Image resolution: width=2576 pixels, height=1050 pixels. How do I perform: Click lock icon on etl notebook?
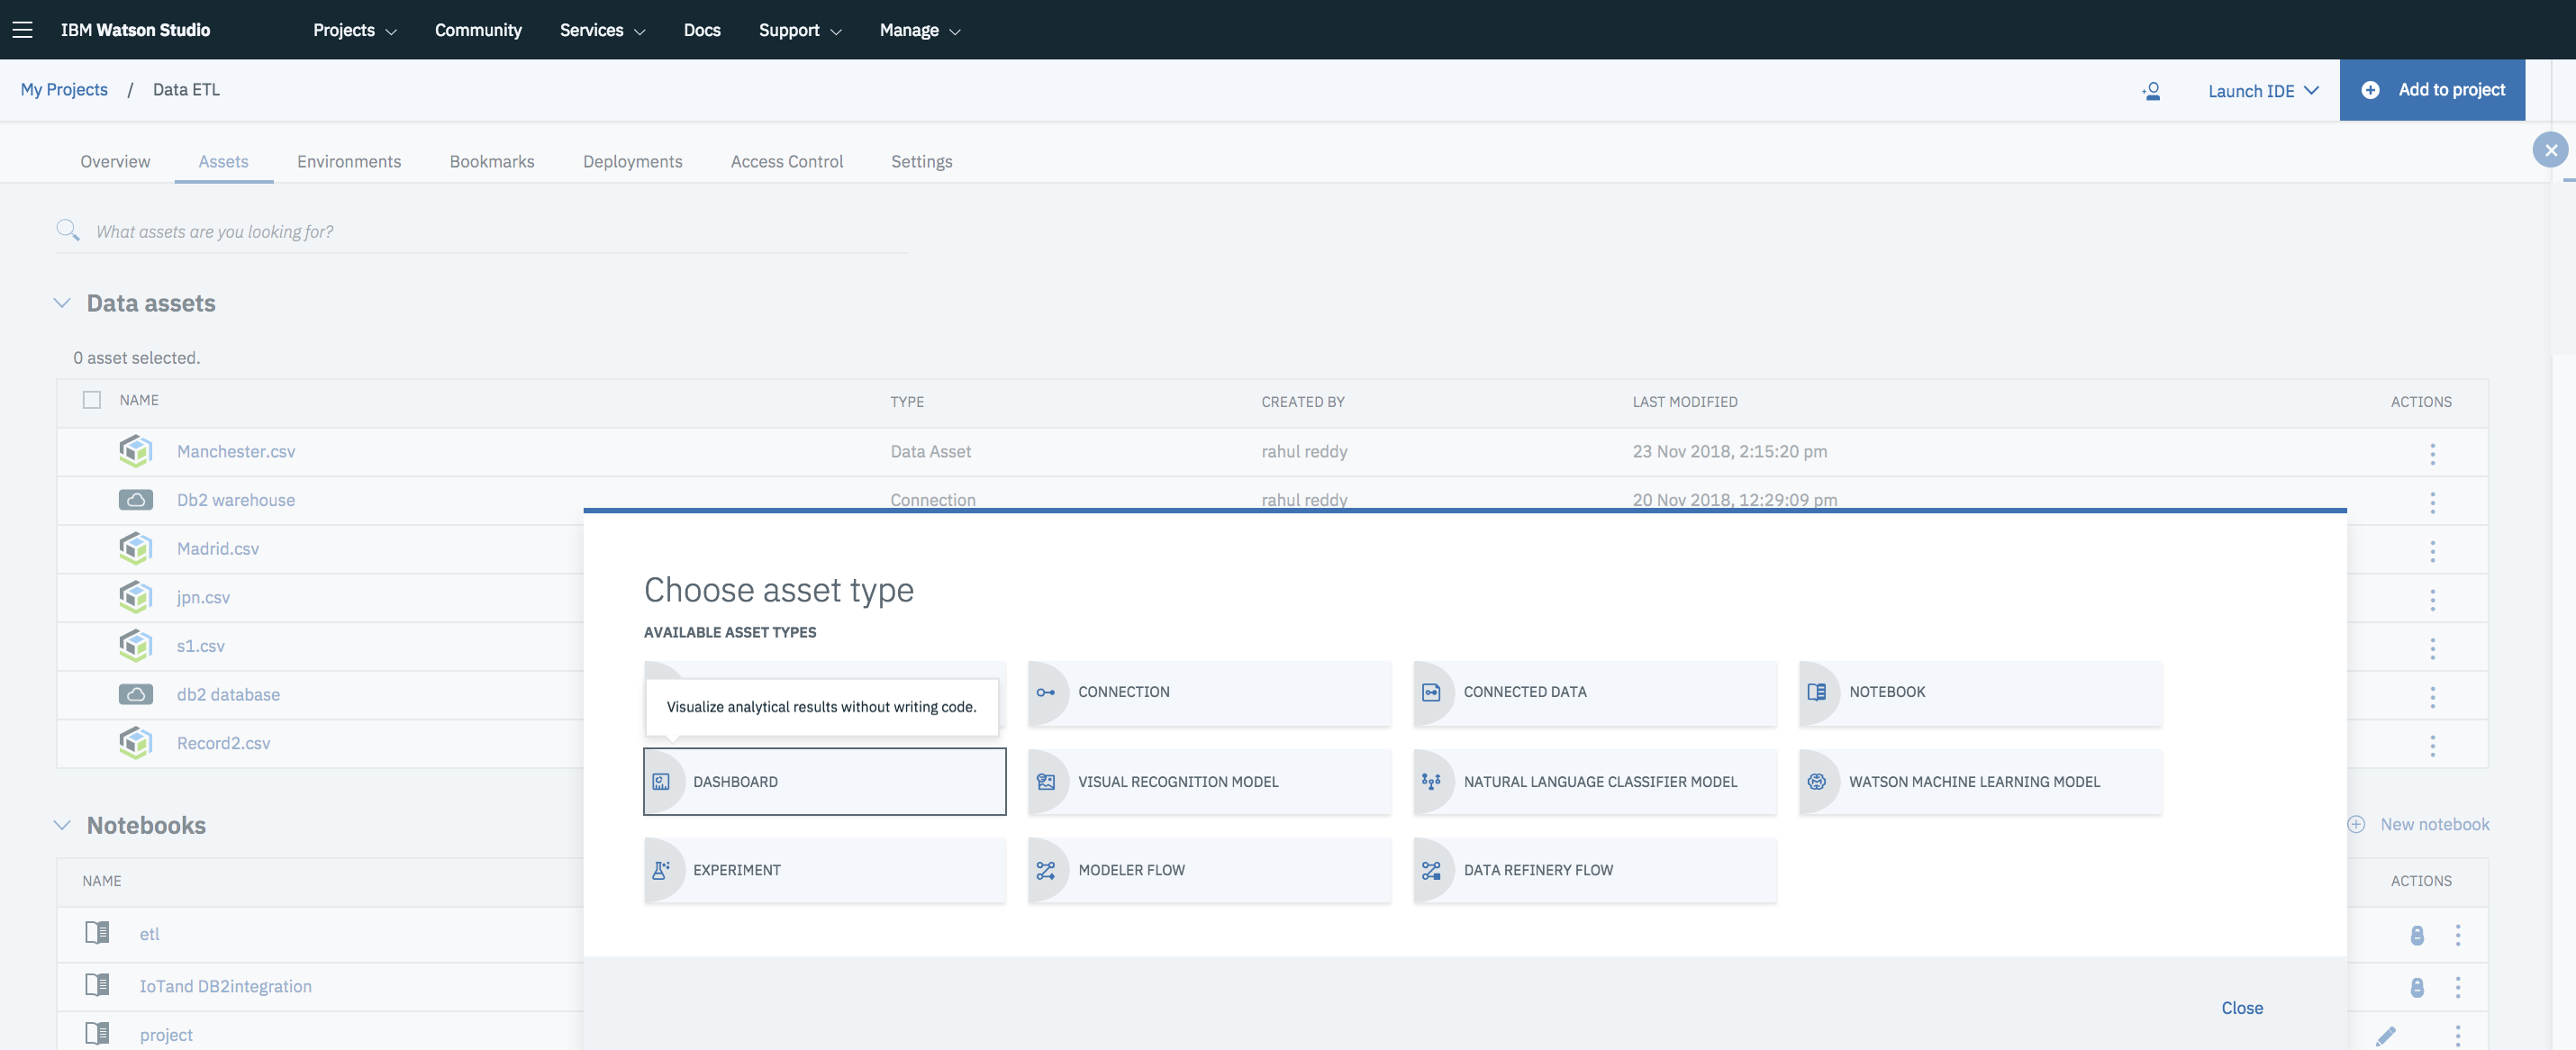2416,935
